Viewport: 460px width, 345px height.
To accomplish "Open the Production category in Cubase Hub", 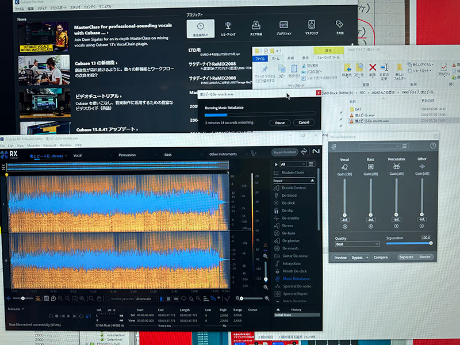I will click(283, 28).
